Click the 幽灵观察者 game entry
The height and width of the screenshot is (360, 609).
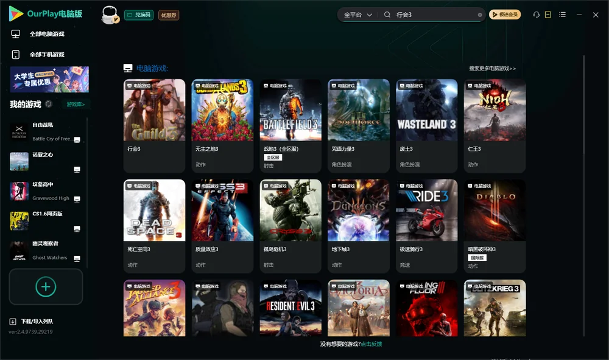point(46,251)
